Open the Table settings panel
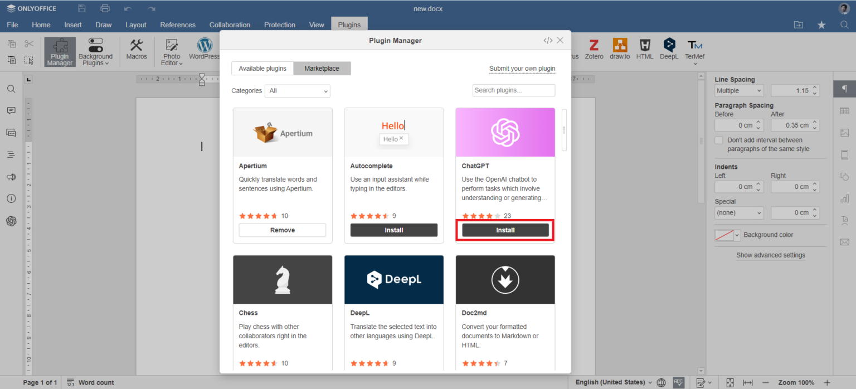856x389 pixels. [x=844, y=110]
